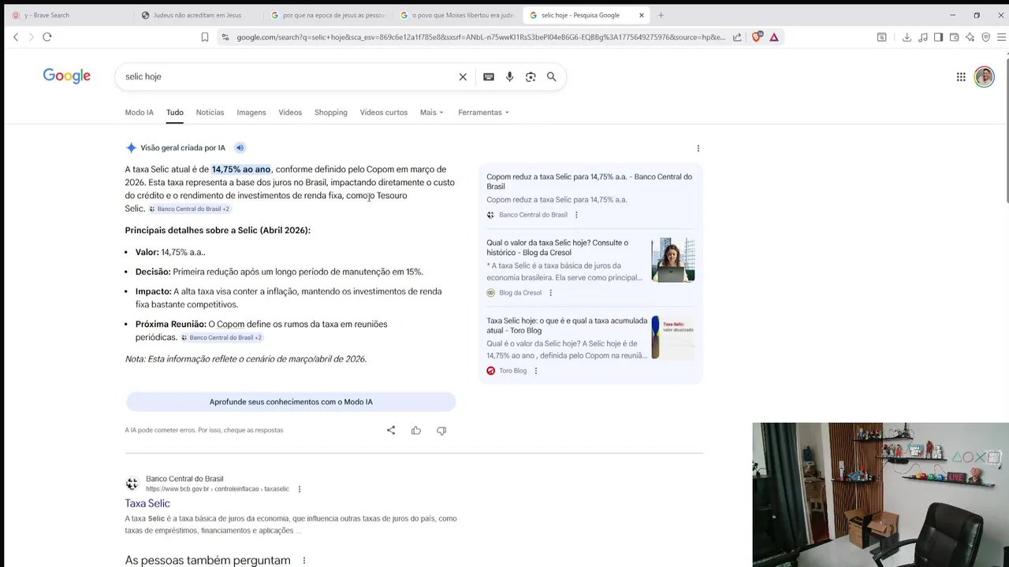Image resolution: width=1009 pixels, height=567 pixels.
Task: Open options for Banco Central do Brasil source
Action: click(576, 215)
